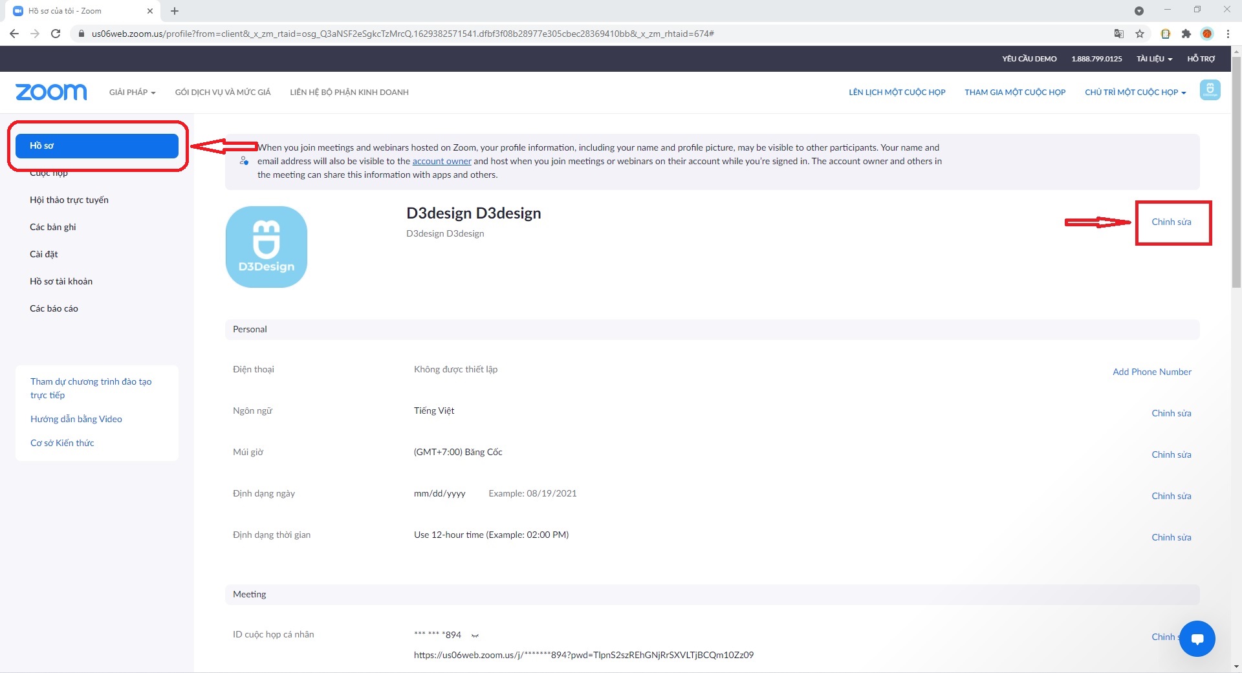Open Các bản ghi in sidebar
This screenshot has width=1242, height=673.
[53, 227]
